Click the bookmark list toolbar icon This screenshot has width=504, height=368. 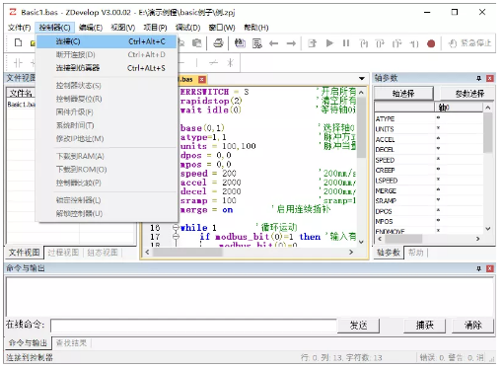click(x=257, y=43)
